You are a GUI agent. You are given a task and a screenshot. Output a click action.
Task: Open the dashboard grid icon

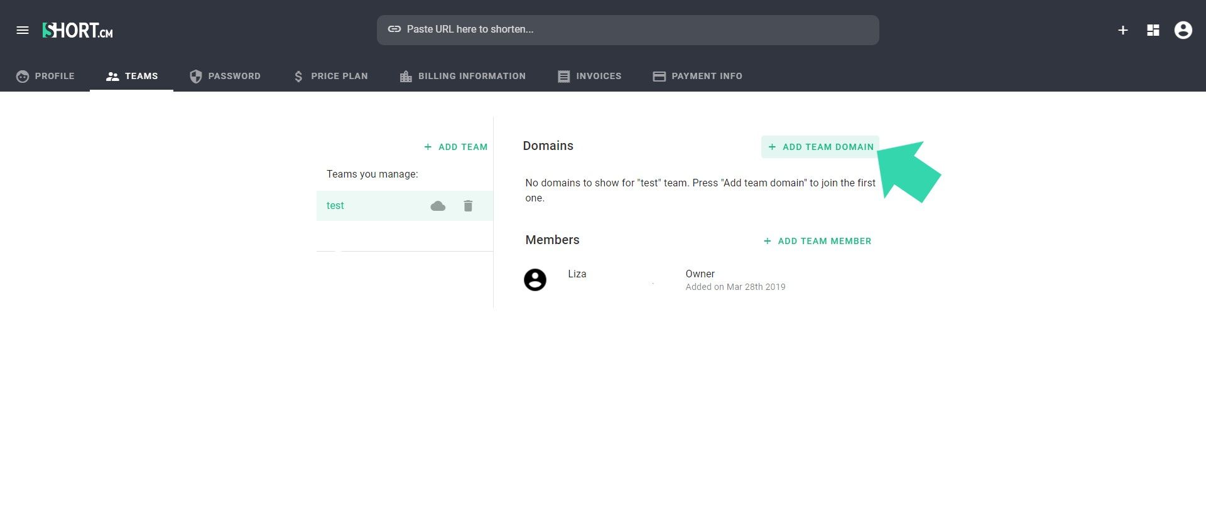pyautogui.click(x=1153, y=30)
